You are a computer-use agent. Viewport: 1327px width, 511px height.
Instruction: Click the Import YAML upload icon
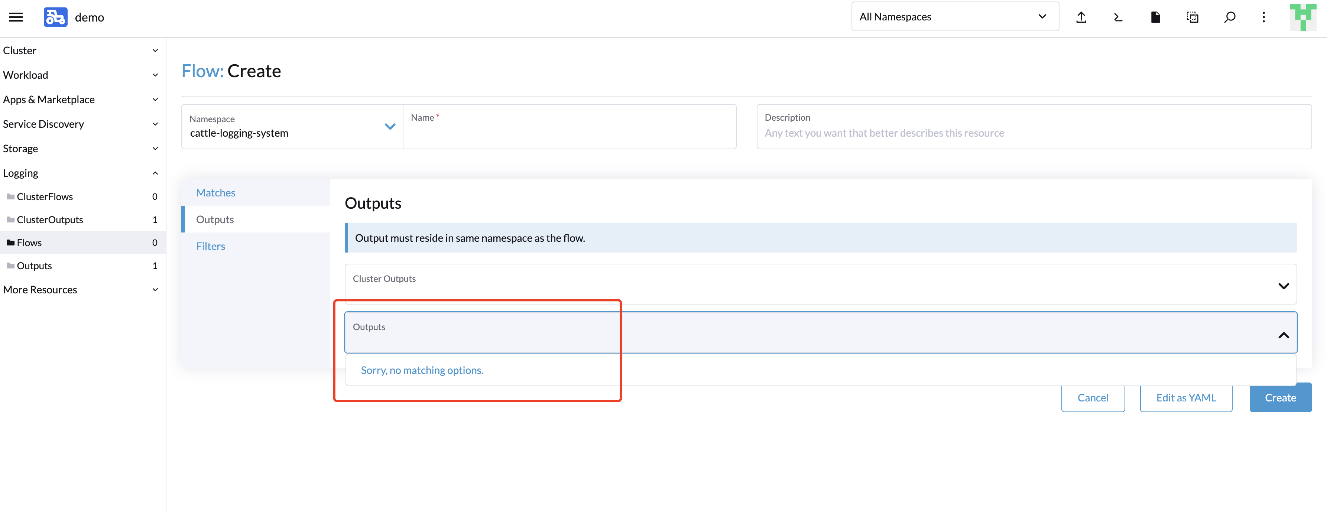point(1081,16)
